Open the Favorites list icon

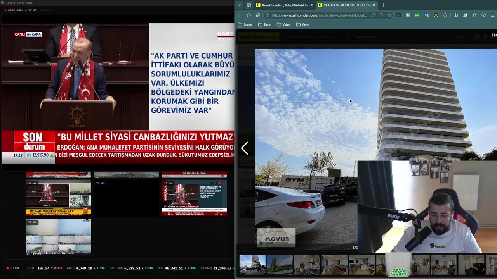point(474,15)
